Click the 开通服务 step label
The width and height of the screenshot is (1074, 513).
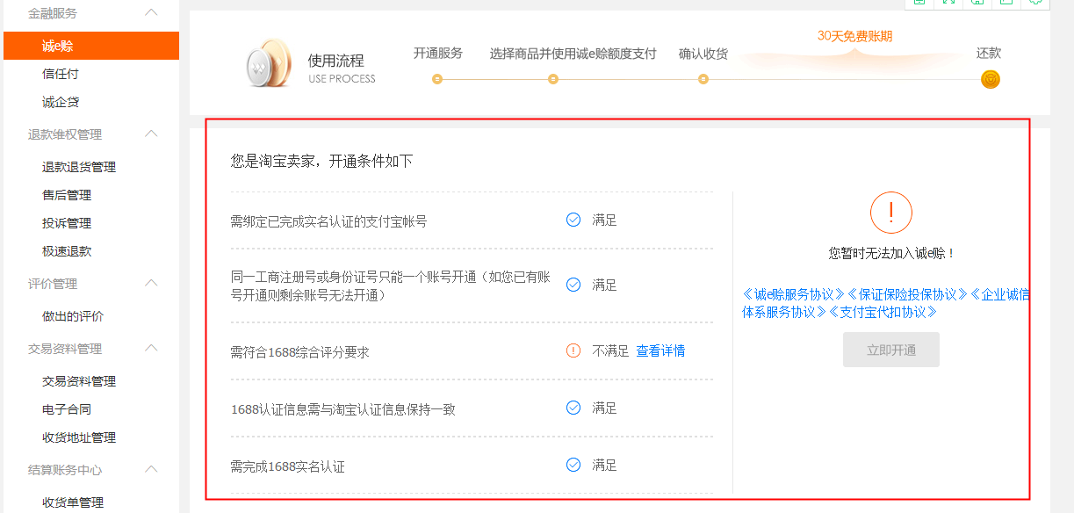[438, 53]
